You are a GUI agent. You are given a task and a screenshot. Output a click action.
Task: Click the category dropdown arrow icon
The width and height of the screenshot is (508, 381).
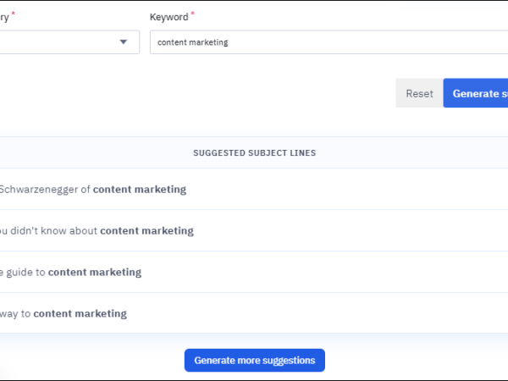124,42
